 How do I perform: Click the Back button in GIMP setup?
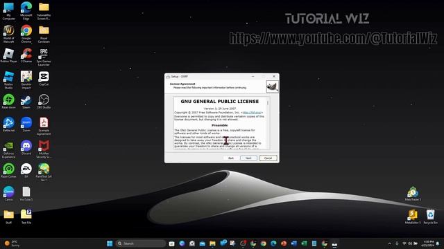point(231,158)
